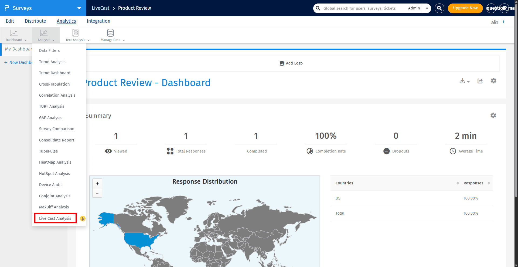Switch to the Distribute tab
Screen dimensions: 518x267
(x=35, y=21)
